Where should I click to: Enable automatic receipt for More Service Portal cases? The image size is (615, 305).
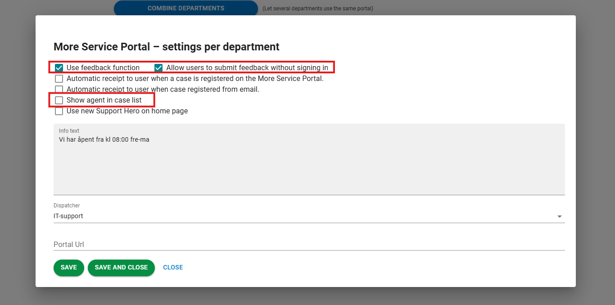point(59,79)
